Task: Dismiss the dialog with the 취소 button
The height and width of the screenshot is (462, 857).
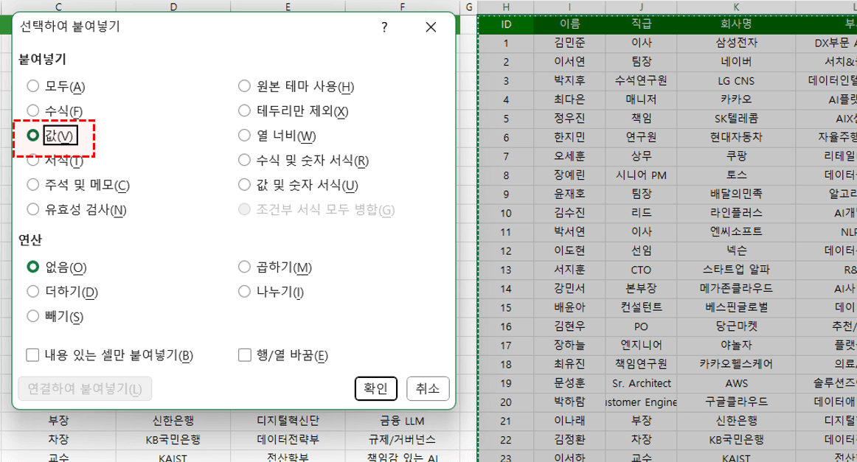Action: click(x=428, y=388)
